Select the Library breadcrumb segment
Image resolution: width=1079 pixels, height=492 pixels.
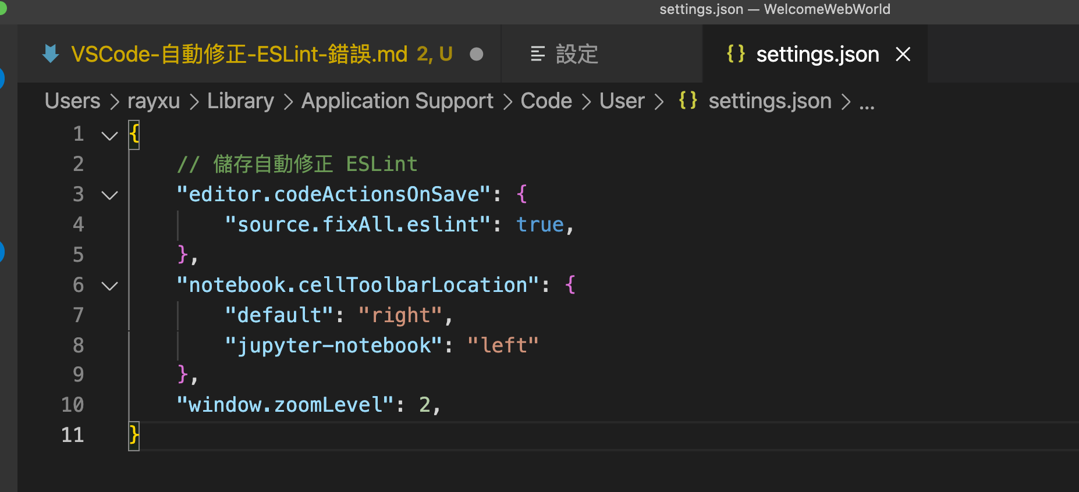[x=240, y=101]
